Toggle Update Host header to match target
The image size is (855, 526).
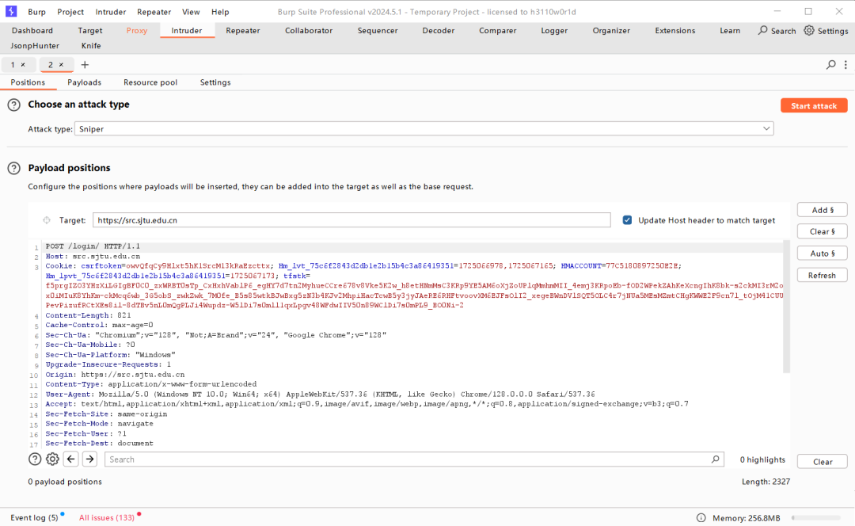627,220
